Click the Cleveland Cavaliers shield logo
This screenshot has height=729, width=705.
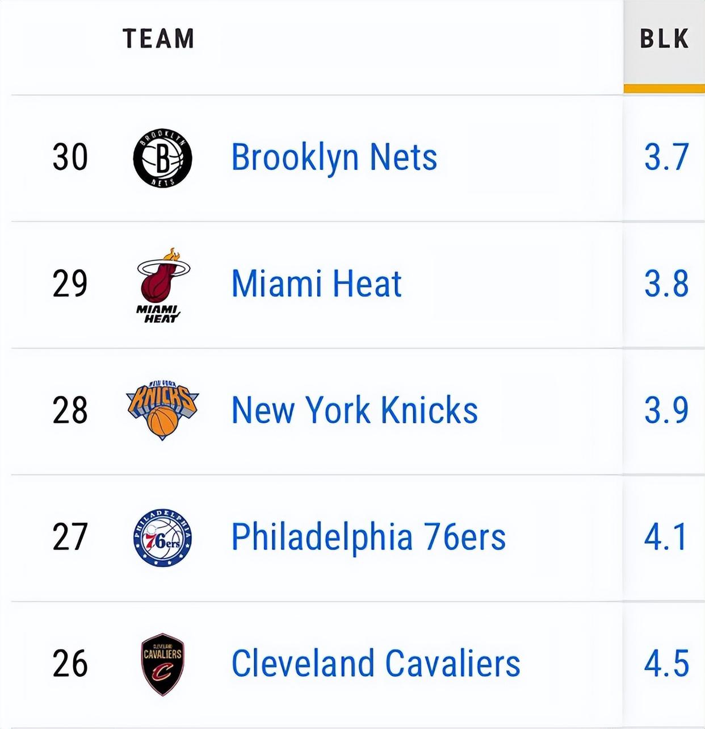[162, 664]
